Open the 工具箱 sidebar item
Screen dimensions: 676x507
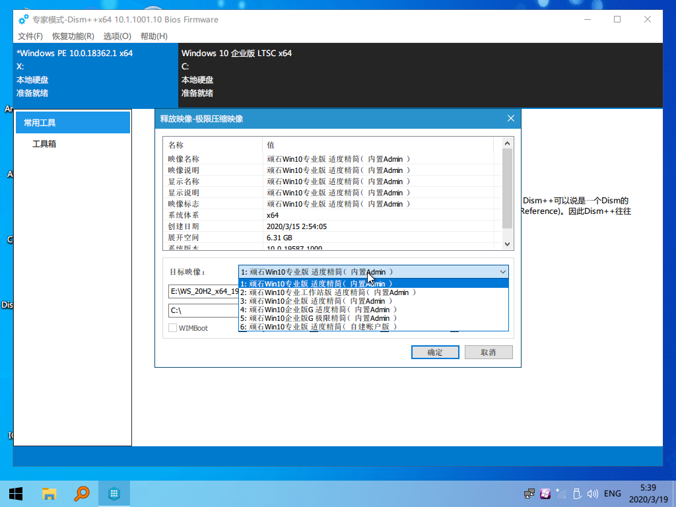pyautogui.click(x=44, y=144)
